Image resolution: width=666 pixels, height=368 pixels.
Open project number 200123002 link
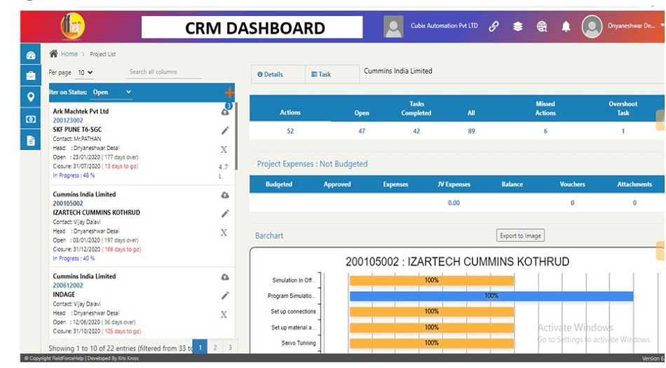68,121
